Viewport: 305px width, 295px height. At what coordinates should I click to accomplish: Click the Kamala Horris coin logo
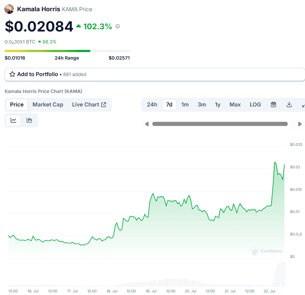pyautogui.click(x=9, y=9)
